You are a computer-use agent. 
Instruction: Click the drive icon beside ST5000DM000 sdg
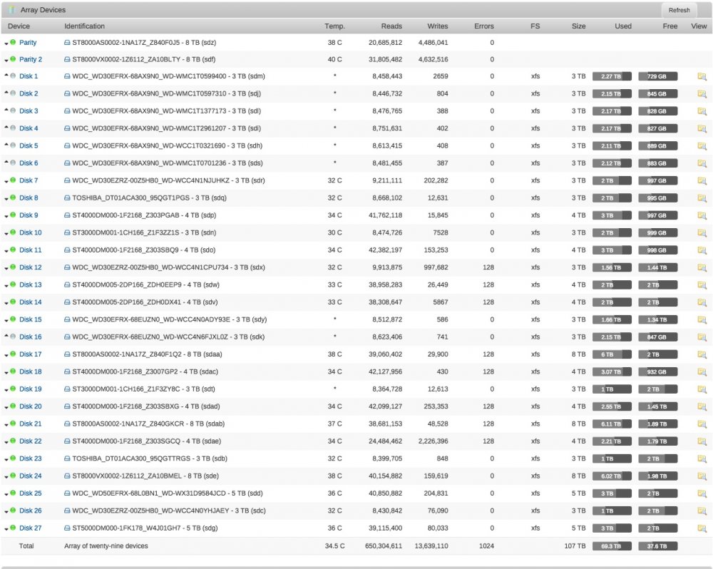[x=67, y=528]
